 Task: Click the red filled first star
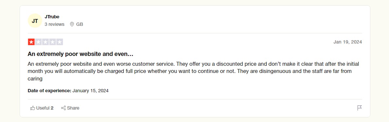tap(31, 42)
